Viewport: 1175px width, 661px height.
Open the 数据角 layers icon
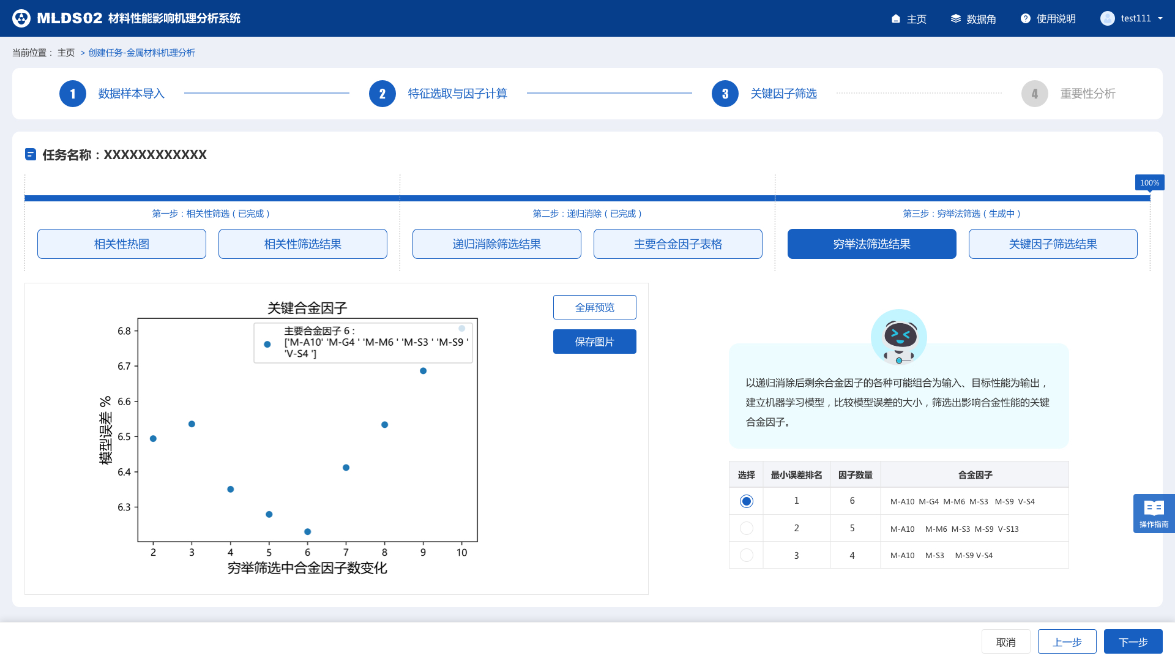click(x=955, y=19)
